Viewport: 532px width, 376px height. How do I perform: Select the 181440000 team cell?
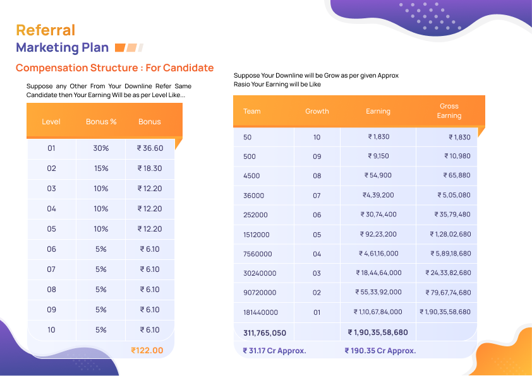[x=260, y=312]
